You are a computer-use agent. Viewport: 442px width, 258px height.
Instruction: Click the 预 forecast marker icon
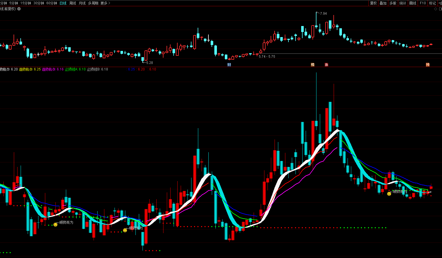pos(428,64)
